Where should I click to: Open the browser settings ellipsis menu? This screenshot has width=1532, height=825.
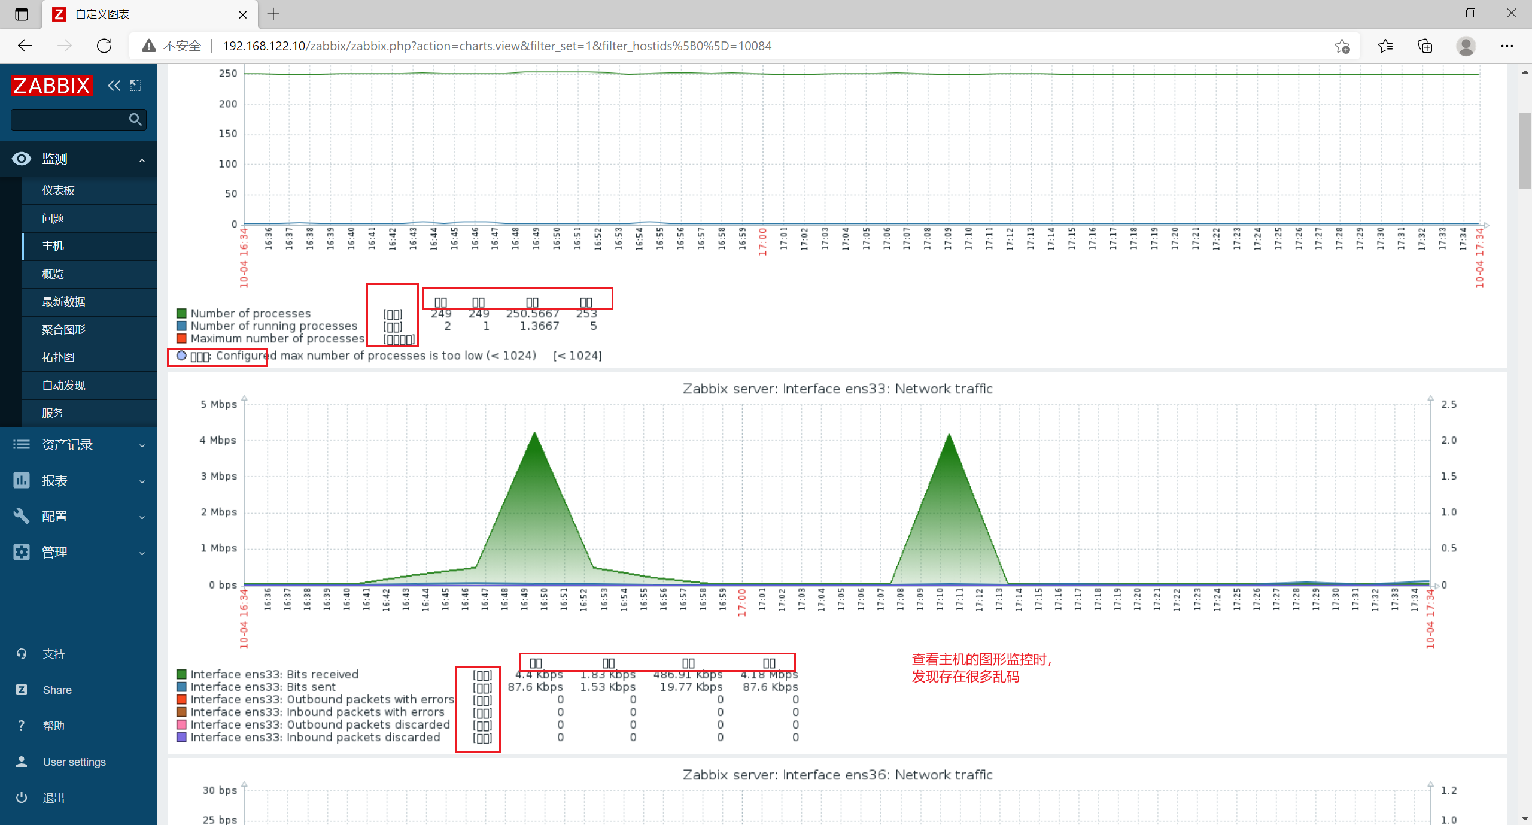point(1507,46)
